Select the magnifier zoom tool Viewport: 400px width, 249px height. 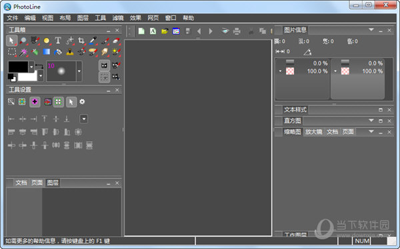23,41
